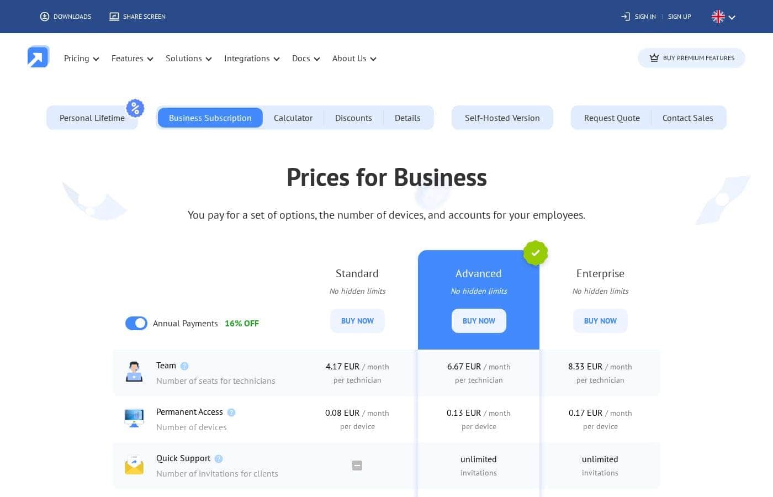
Task: Click the Buy Premium Features button
Action: coord(691,58)
